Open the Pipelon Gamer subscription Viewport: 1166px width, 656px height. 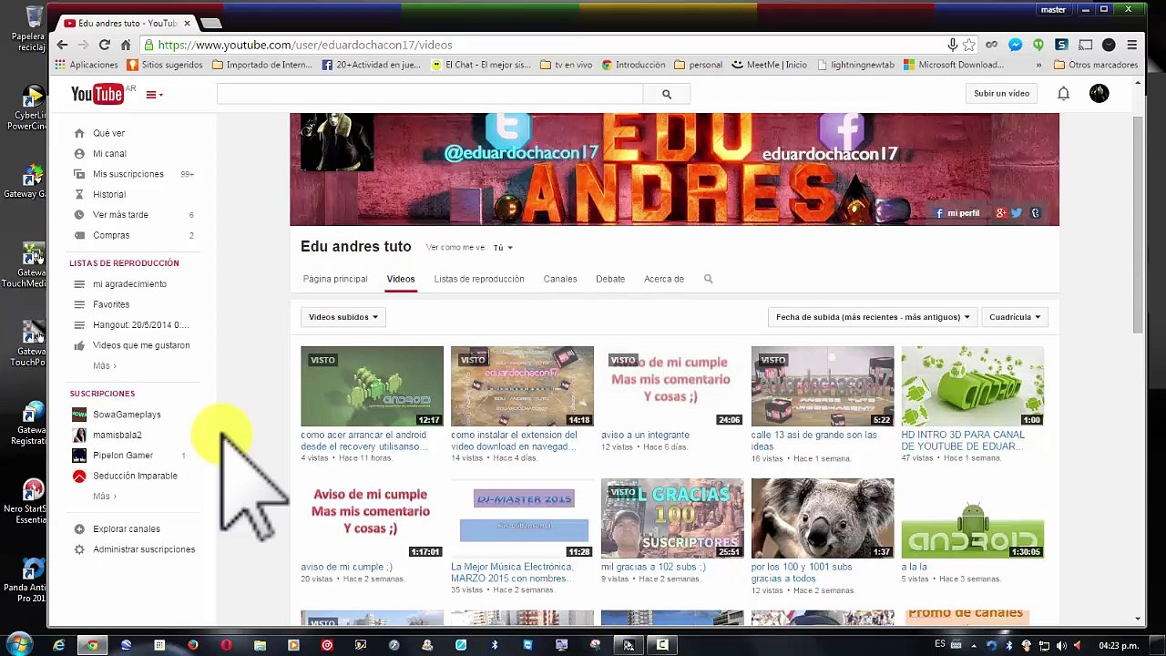(123, 456)
